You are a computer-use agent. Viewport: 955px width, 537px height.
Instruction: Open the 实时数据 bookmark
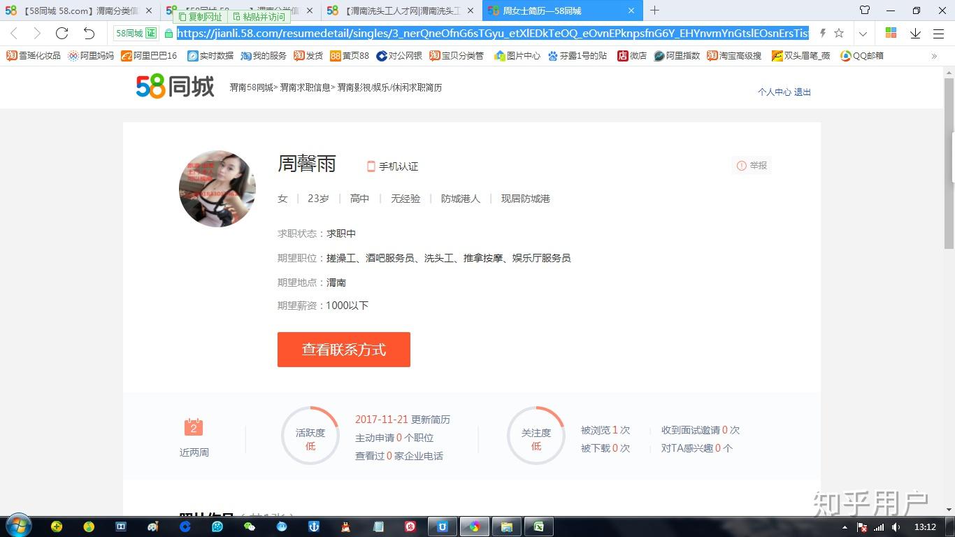point(210,55)
